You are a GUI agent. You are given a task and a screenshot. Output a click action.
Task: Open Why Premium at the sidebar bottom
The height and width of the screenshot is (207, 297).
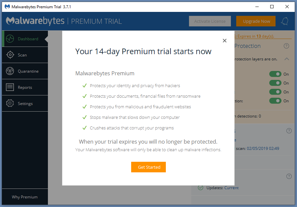[x=25, y=197]
